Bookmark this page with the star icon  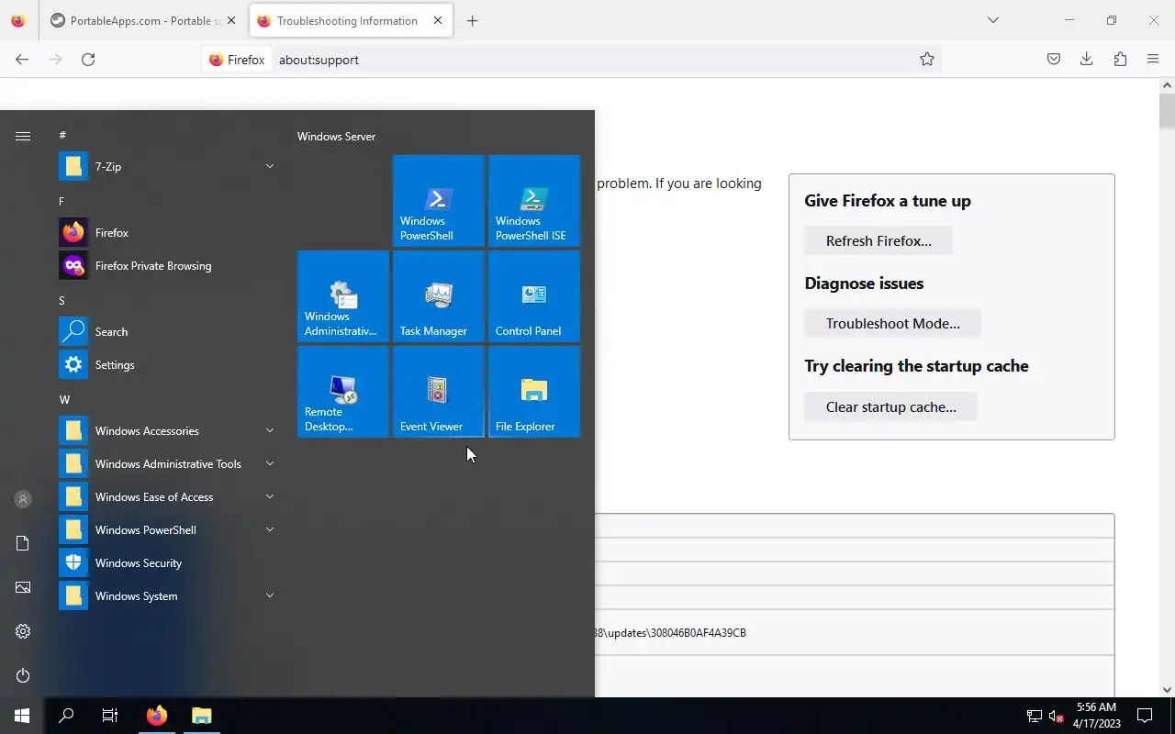click(x=927, y=60)
